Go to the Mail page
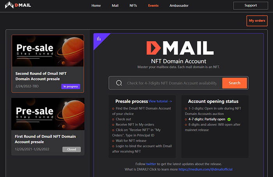This screenshot has height=177, width=273. pyautogui.click(x=115, y=5)
